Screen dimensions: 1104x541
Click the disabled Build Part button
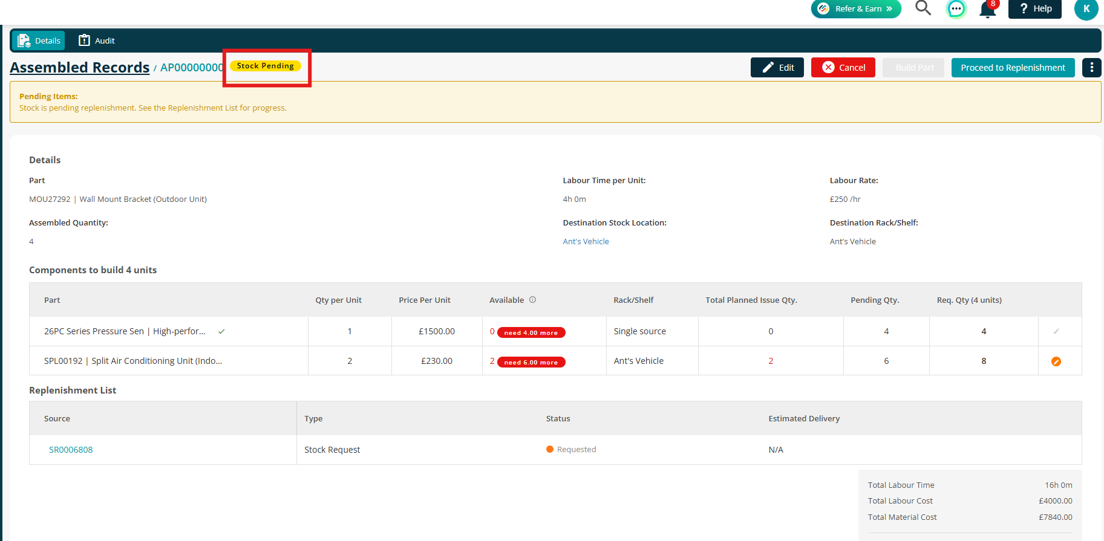(x=914, y=68)
